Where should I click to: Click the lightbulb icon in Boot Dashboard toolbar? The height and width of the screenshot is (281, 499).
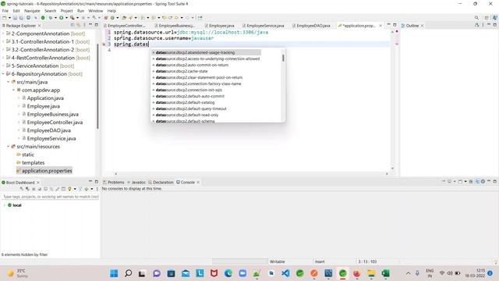[69, 189]
